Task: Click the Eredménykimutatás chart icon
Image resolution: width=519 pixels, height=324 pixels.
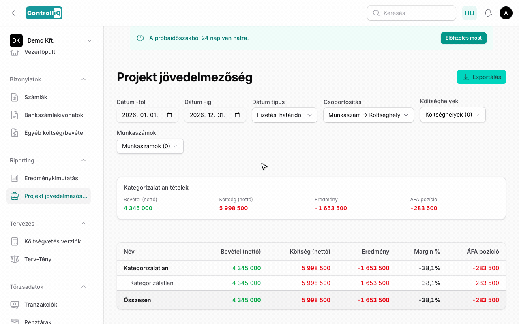Action: (15, 178)
